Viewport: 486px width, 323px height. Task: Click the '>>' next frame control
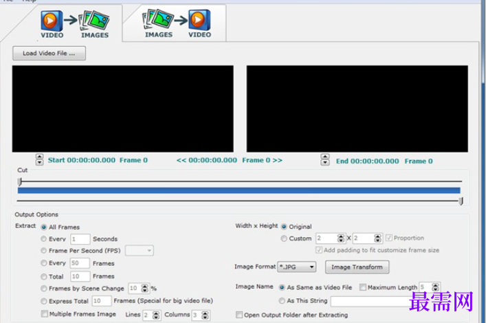(278, 160)
